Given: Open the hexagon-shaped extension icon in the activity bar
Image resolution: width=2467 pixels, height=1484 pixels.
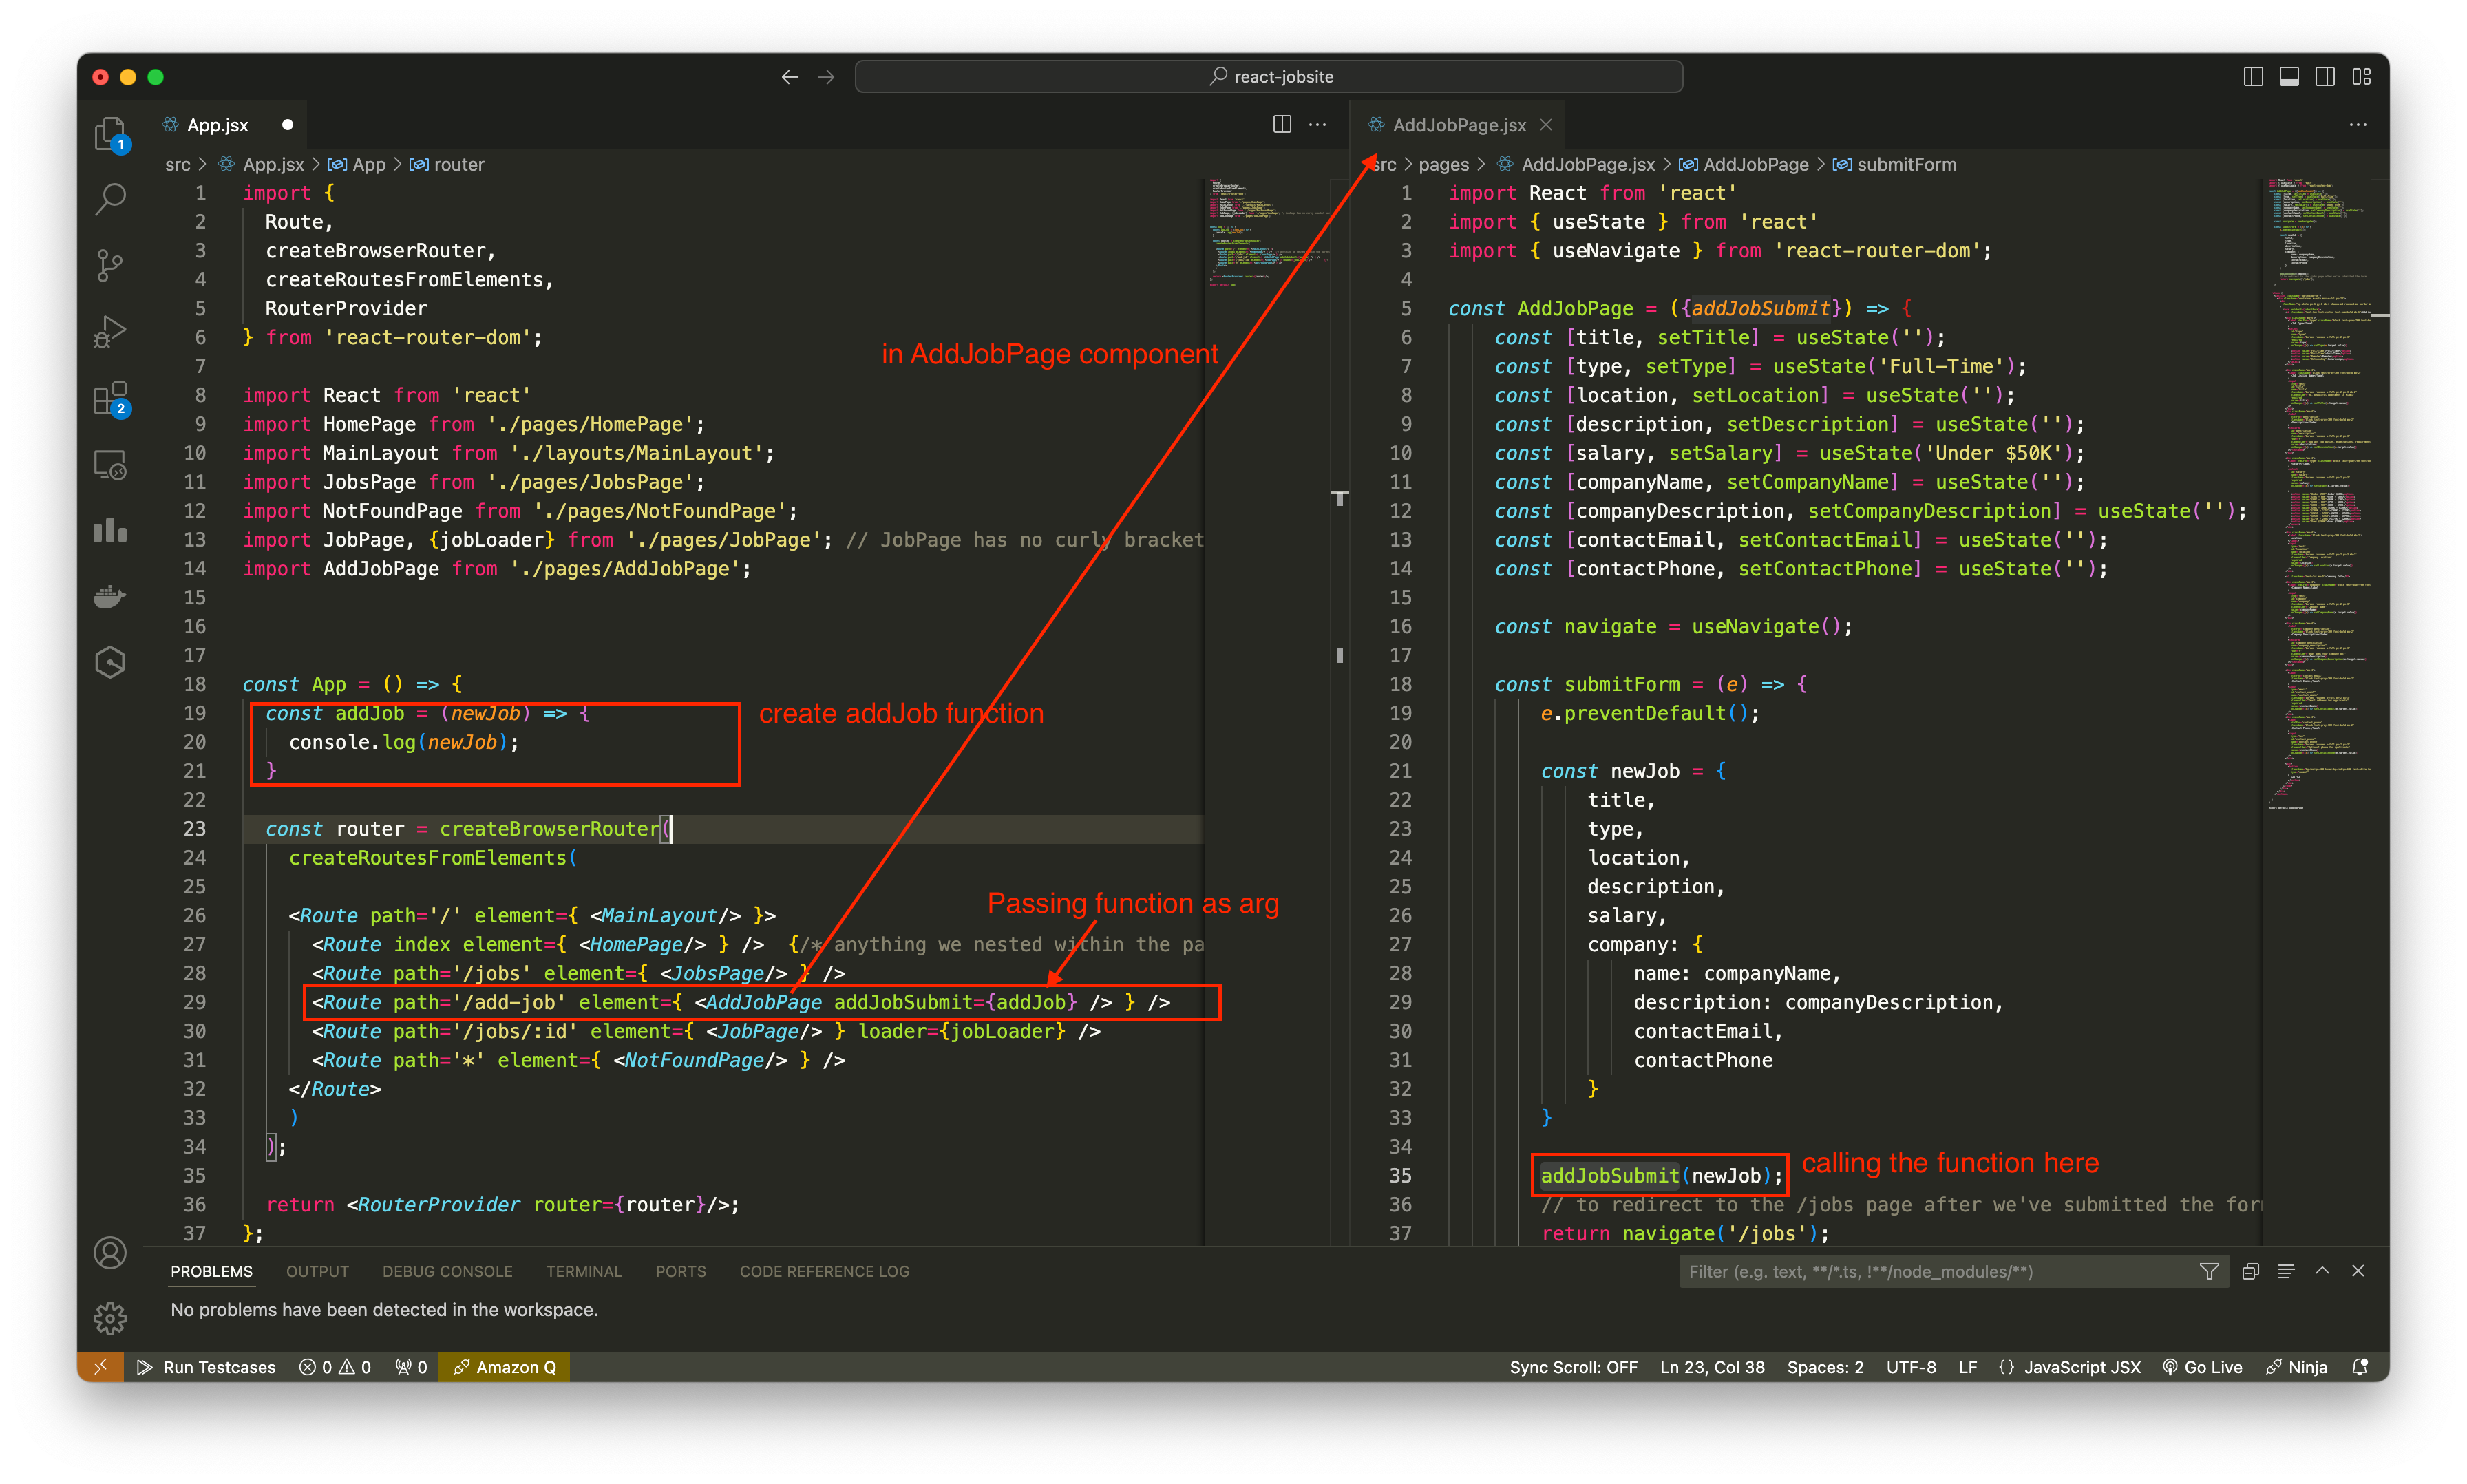Looking at the screenshot, I should click(110, 662).
